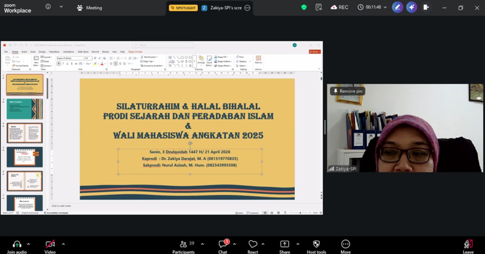485x254 pixels.
Task: Open the Participants list
Action: click(183, 245)
